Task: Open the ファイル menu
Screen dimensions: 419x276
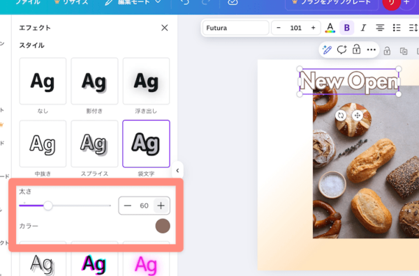Action: coord(28,2)
